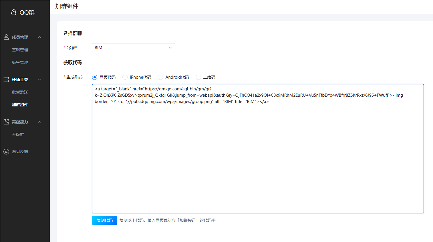Image resolution: width=433 pixels, height=242 pixels.
Task: Click the 成员管理 section label
Action: 20,37
